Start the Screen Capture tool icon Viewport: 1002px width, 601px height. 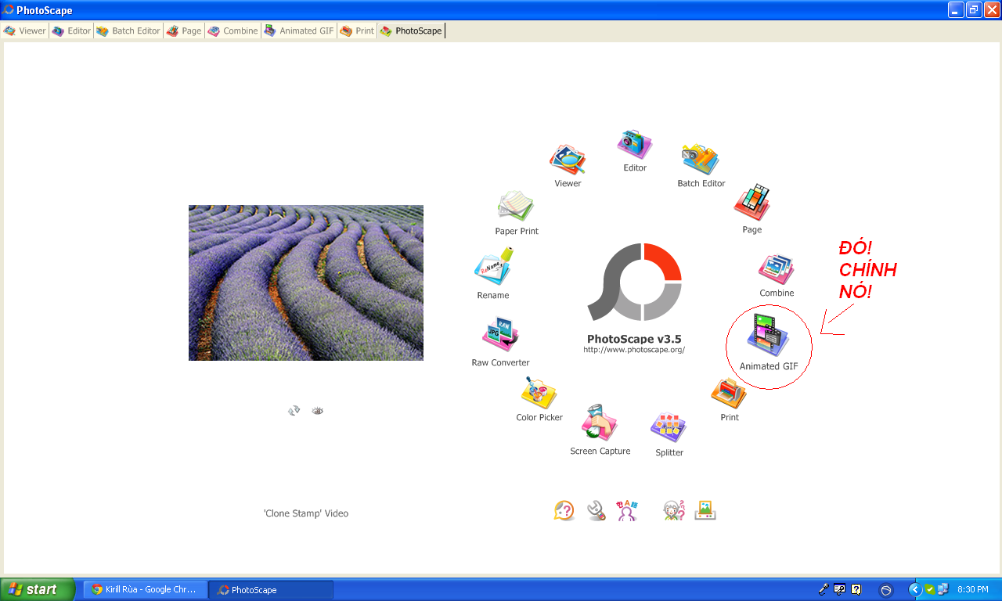pyautogui.click(x=600, y=423)
